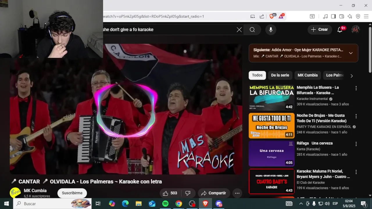Like the video with thumbs up
This screenshot has height=209, width=372.
[x=170, y=193]
